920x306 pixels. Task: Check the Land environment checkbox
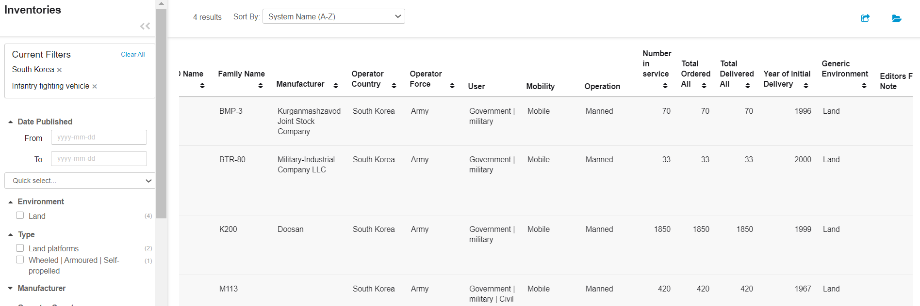click(20, 215)
